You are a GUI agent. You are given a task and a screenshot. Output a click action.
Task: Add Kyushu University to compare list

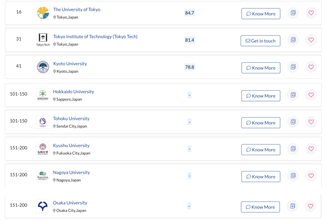(293, 149)
